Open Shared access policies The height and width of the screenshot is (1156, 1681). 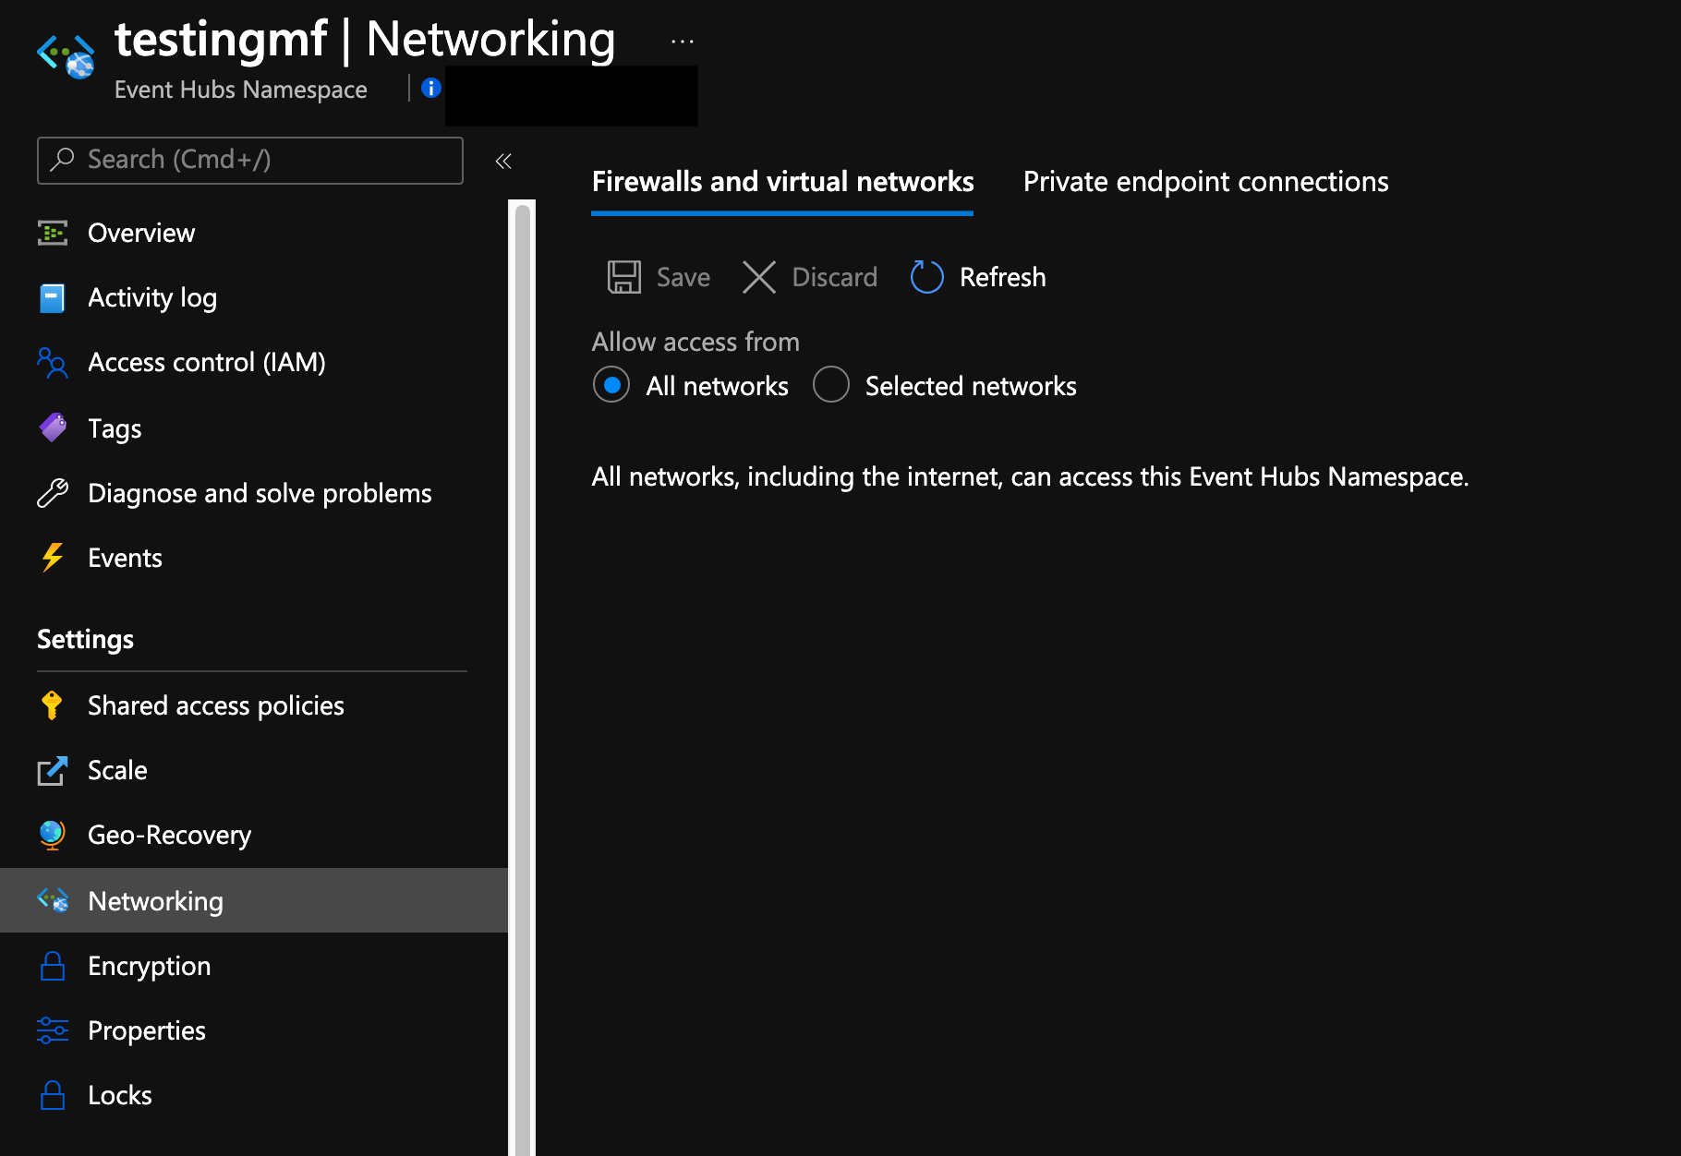(215, 705)
